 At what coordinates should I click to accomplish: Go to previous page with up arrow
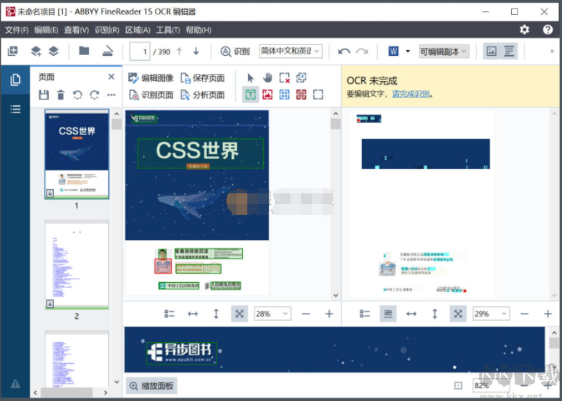coord(179,52)
